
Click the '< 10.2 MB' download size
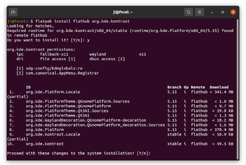point(223,120)
